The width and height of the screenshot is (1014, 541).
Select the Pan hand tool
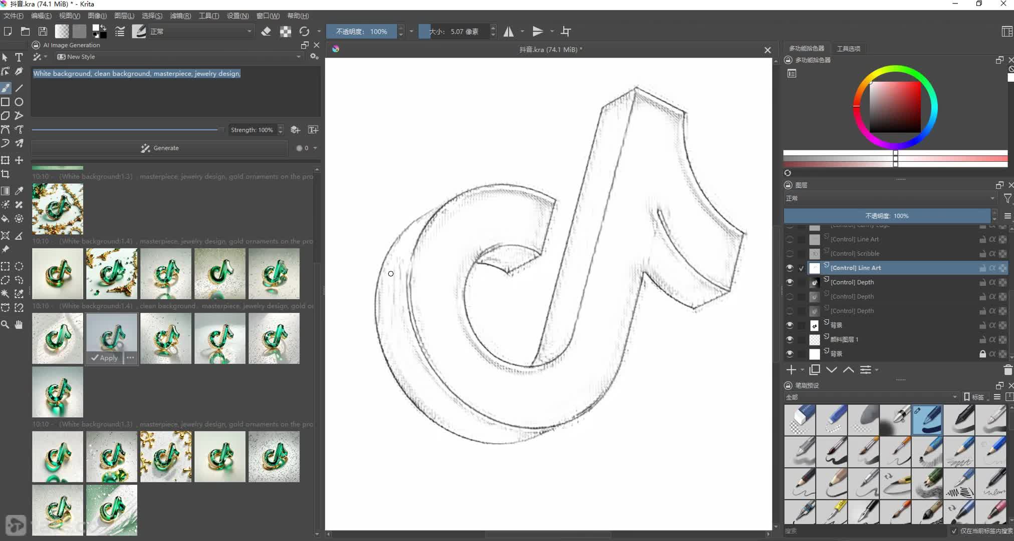19,325
